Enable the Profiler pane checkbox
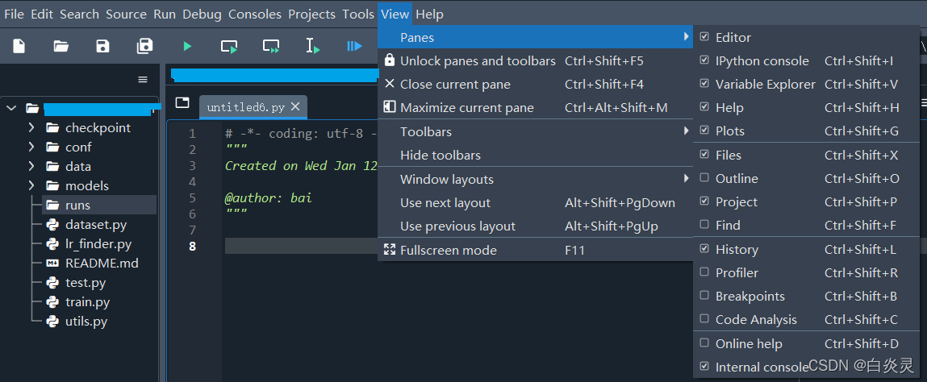Viewport: 927px width, 382px height. (704, 272)
